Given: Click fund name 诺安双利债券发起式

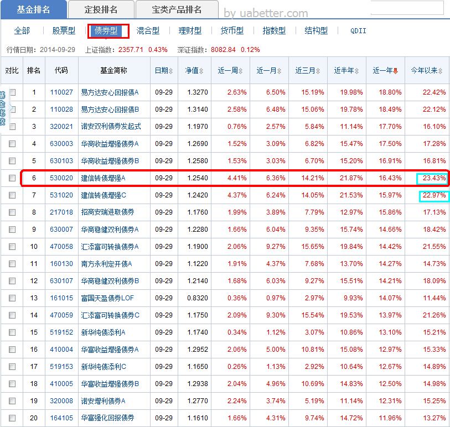Looking at the screenshot, I should (x=111, y=127).
